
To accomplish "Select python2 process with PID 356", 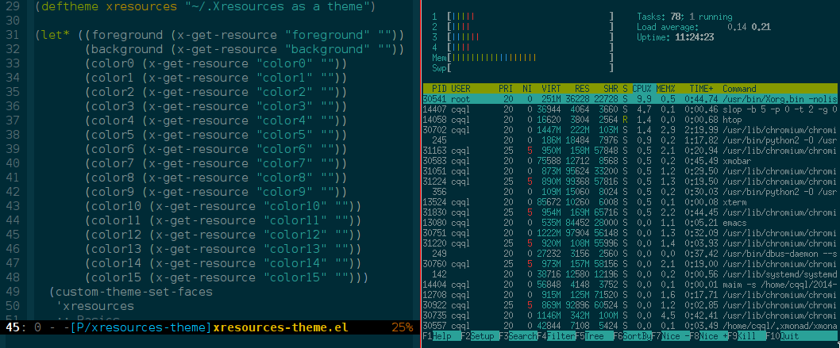I will (630, 192).
